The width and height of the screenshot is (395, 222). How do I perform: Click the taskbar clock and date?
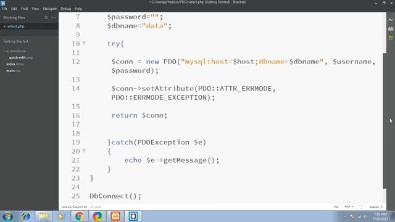(x=380, y=216)
